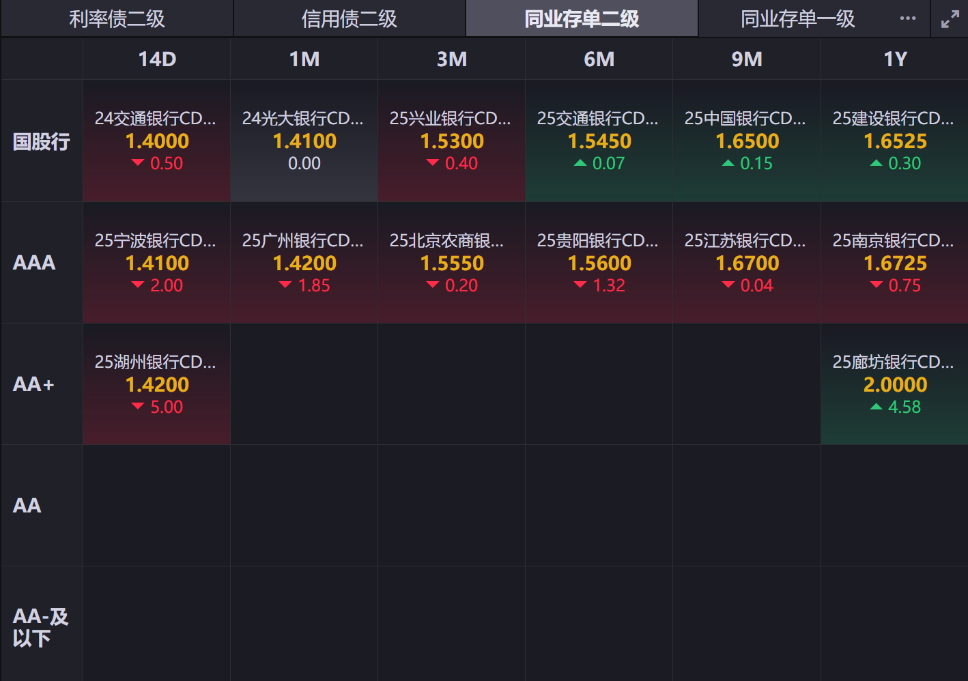Open 25广州银行CD cell at 1.4200

point(304,263)
